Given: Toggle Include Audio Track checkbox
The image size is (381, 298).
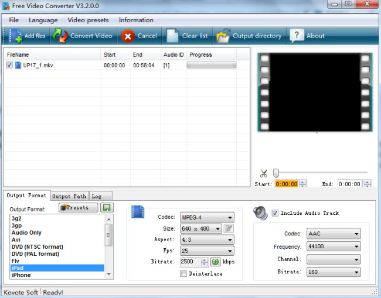Looking at the screenshot, I should pyautogui.click(x=275, y=213).
